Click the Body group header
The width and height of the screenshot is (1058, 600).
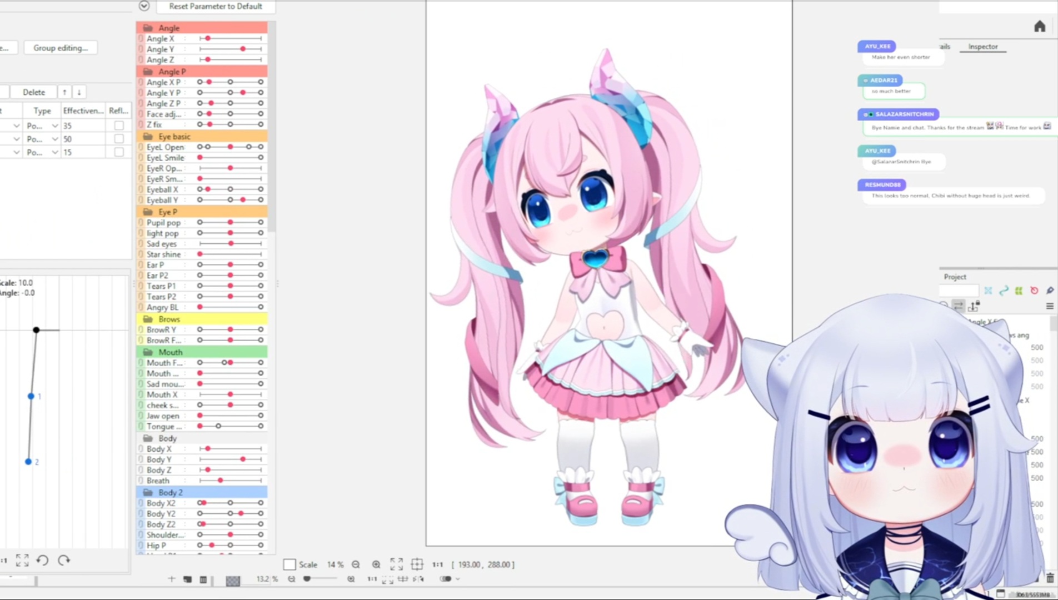click(x=202, y=438)
